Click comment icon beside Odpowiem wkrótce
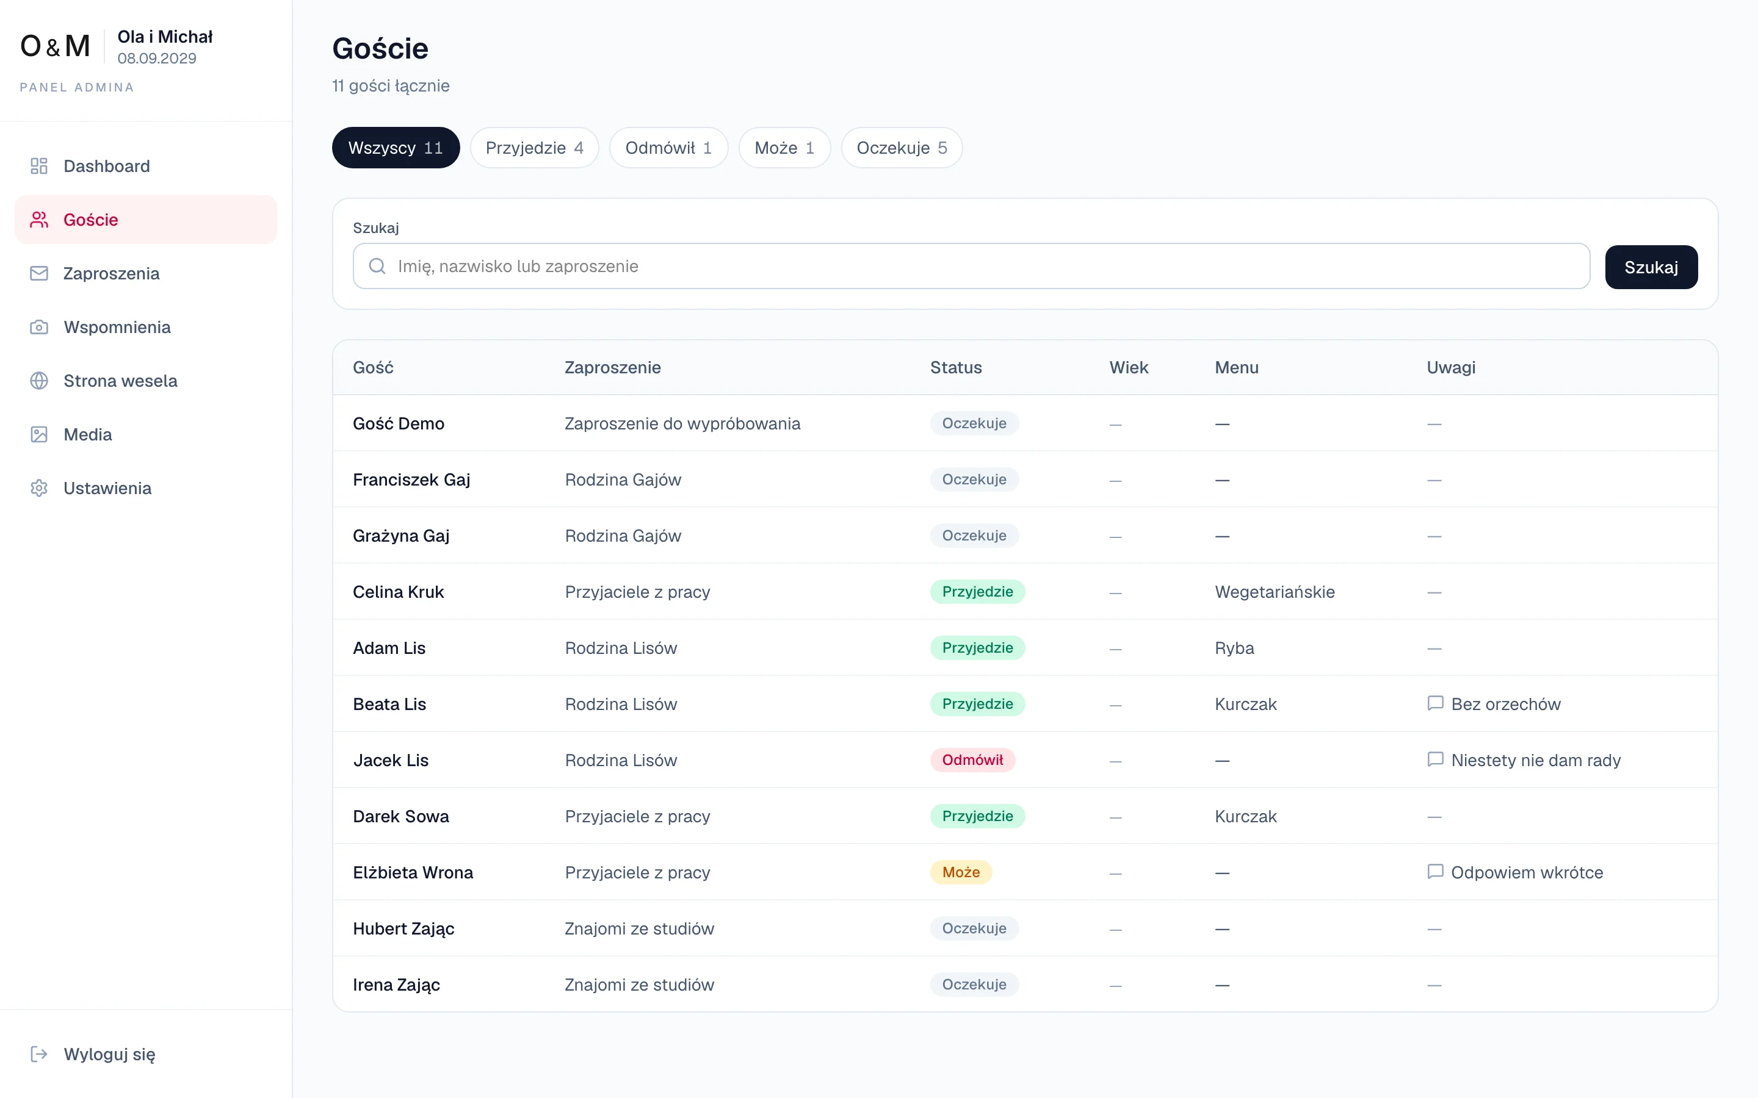Image resolution: width=1758 pixels, height=1098 pixels. [1434, 872]
